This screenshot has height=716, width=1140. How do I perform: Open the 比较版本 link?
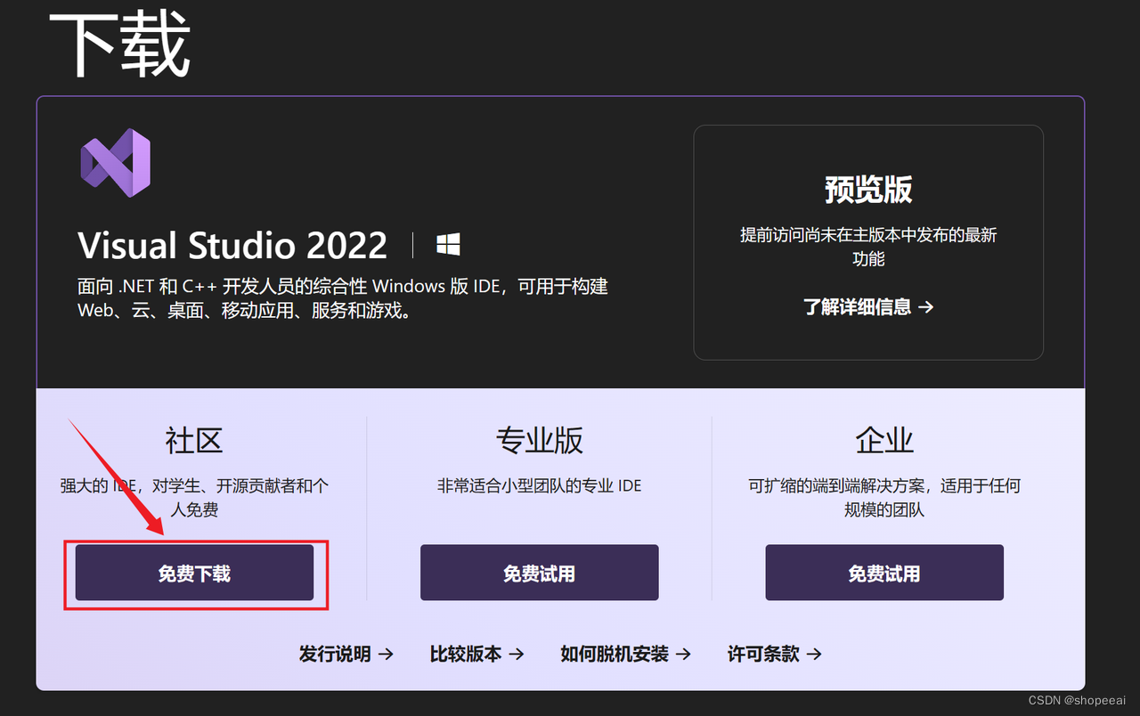click(468, 654)
